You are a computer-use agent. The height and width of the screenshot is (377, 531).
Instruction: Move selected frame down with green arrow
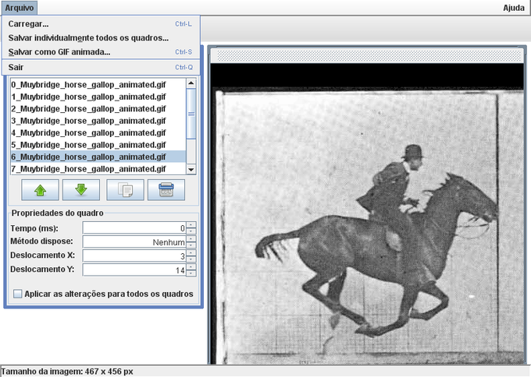coord(81,190)
